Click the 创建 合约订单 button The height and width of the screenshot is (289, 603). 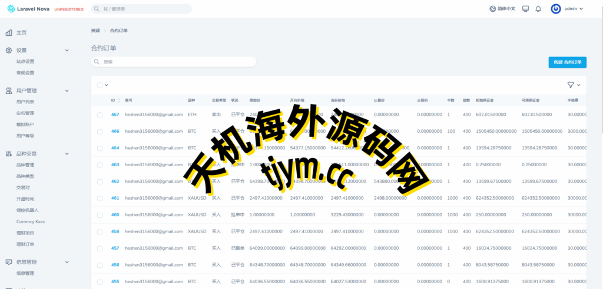pyautogui.click(x=567, y=62)
